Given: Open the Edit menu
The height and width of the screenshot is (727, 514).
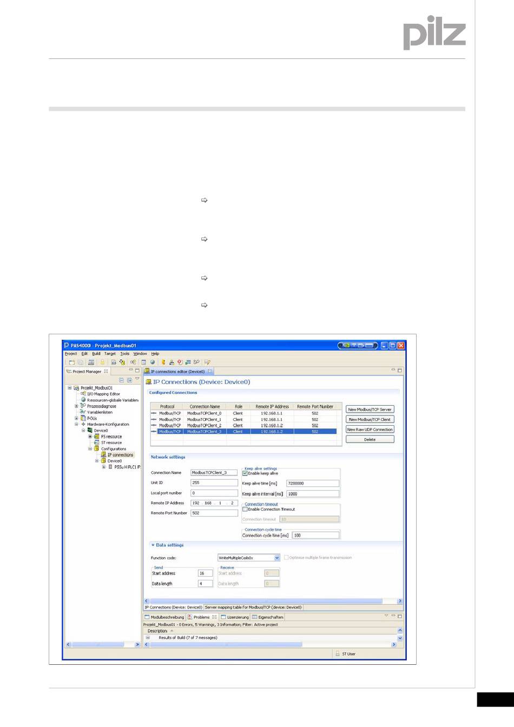Looking at the screenshot, I should (84, 354).
